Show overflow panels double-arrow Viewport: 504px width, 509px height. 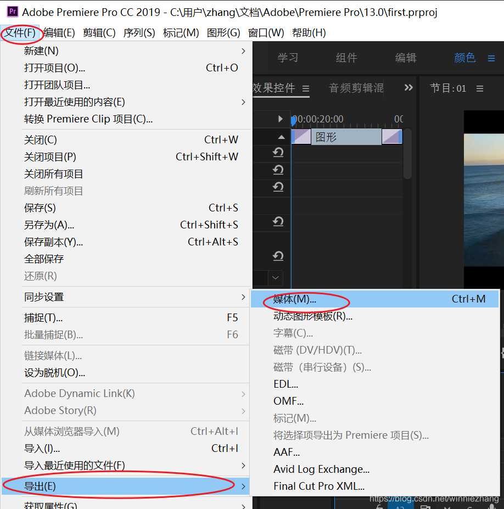pos(408,87)
